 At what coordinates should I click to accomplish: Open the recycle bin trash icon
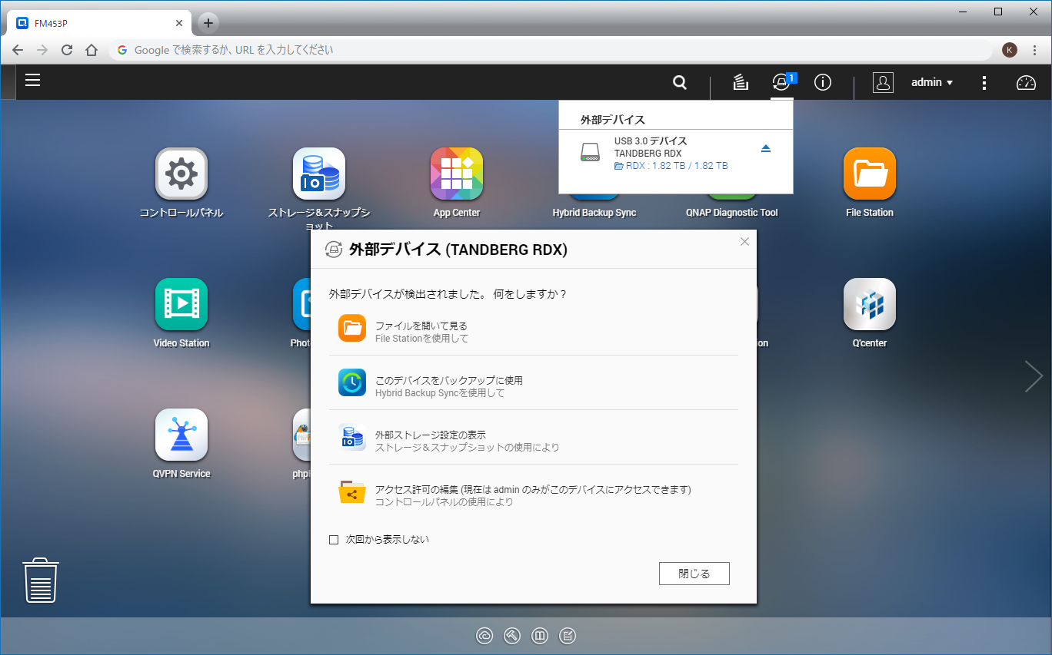click(x=41, y=581)
